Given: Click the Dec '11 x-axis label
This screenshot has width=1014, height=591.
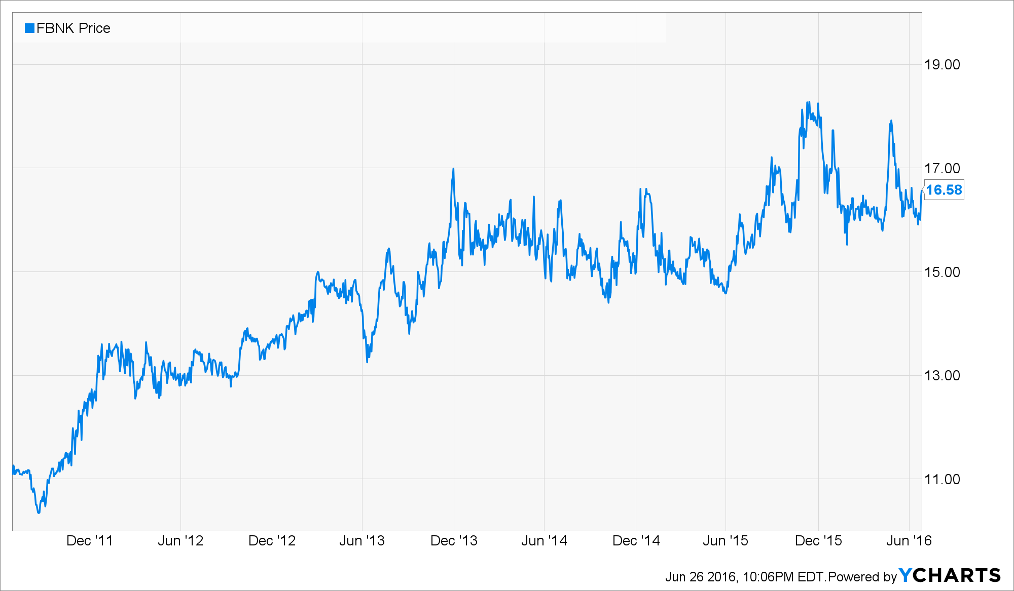Looking at the screenshot, I should pyautogui.click(x=90, y=541).
